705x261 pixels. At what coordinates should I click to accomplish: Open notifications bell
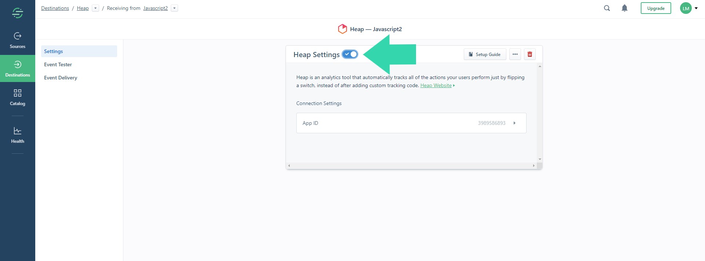tap(624, 8)
